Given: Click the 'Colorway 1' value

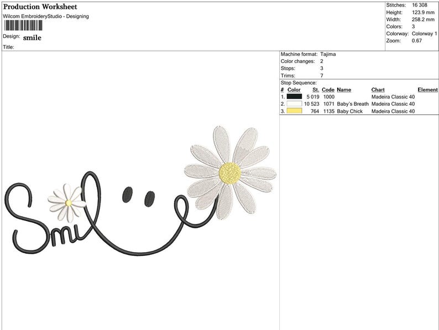Looking at the screenshot, I should click(x=424, y=34).
